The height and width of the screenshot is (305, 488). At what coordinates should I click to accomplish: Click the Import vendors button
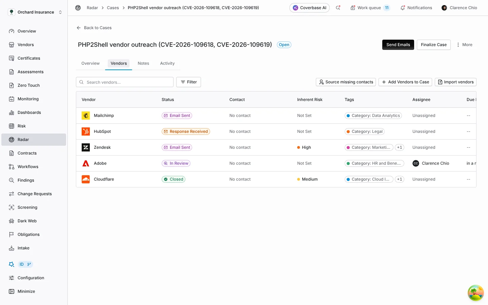(455, 82)
